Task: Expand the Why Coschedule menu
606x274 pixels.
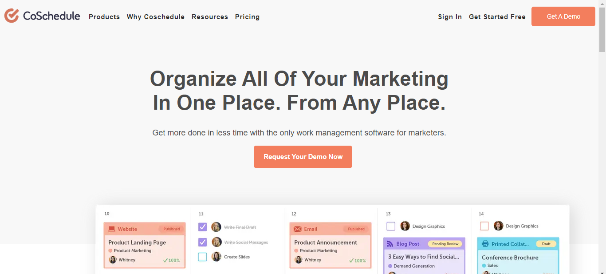Action: coord(156,17)
